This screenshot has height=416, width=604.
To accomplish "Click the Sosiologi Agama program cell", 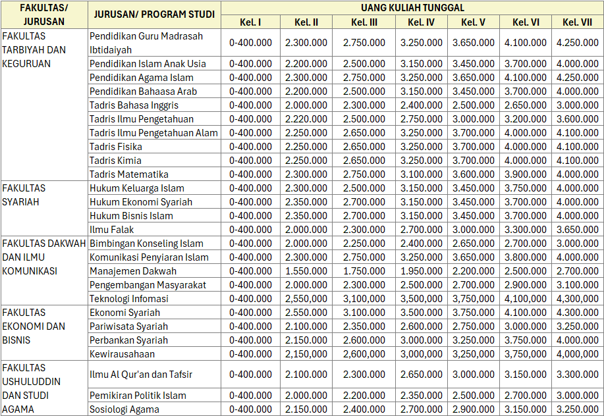I will (x=155, y=409).
